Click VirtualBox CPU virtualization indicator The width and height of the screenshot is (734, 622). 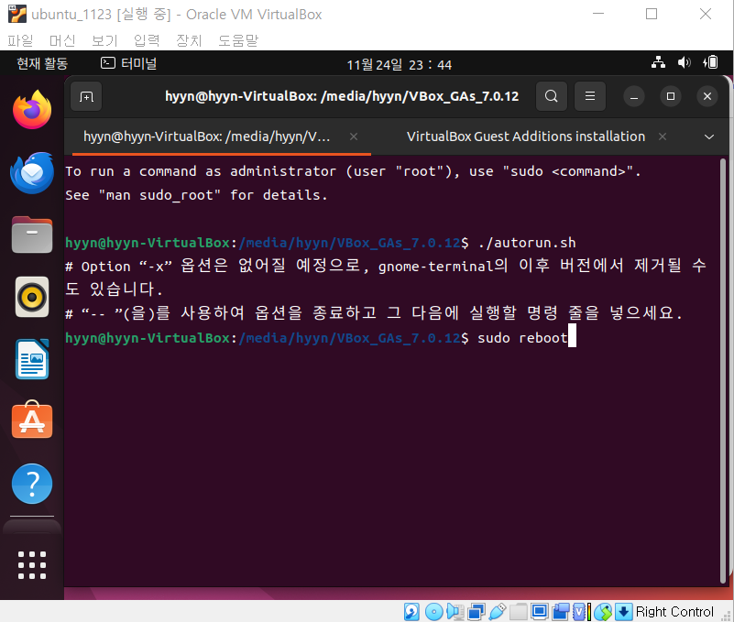click(581, 612)
